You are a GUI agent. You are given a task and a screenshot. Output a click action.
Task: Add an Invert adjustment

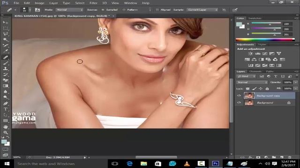tap(251, 65)
